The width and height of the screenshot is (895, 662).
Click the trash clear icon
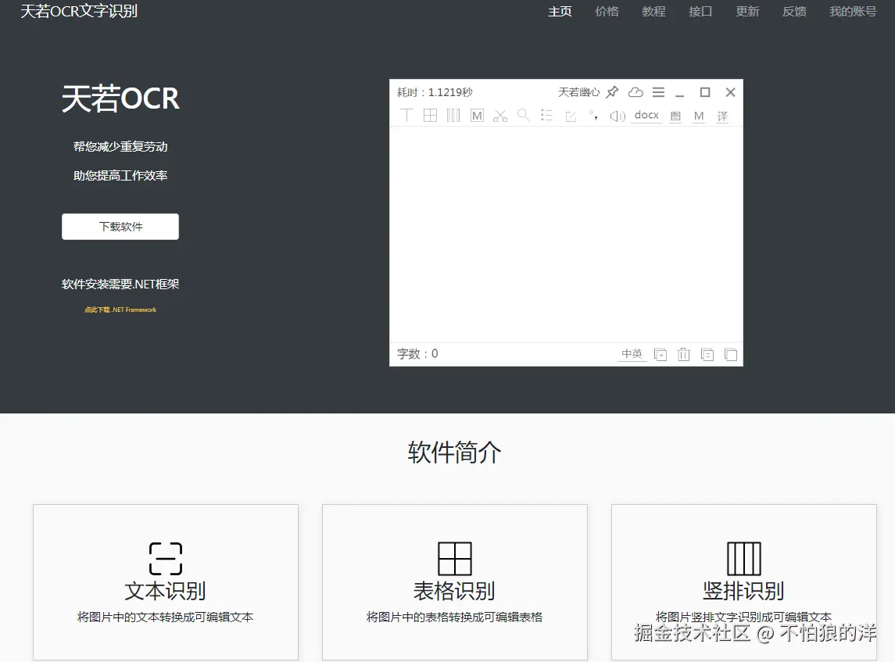point(684,354)
